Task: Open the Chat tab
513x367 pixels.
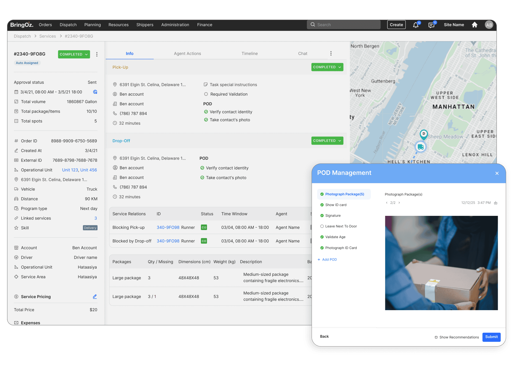Action: (x=303, y=53)
